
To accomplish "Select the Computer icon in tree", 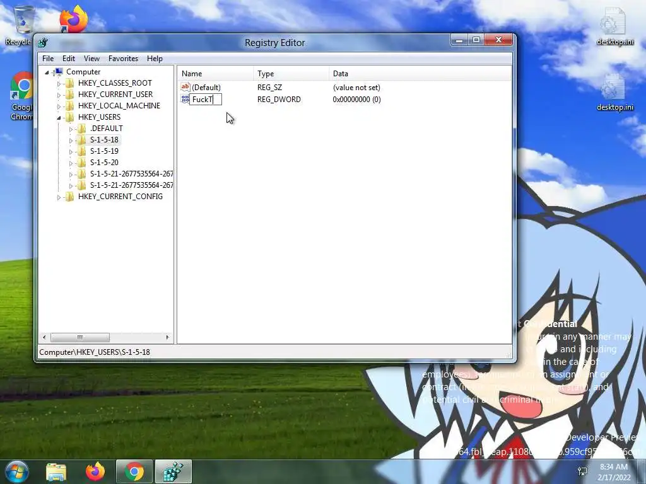I will click(59, 72).
